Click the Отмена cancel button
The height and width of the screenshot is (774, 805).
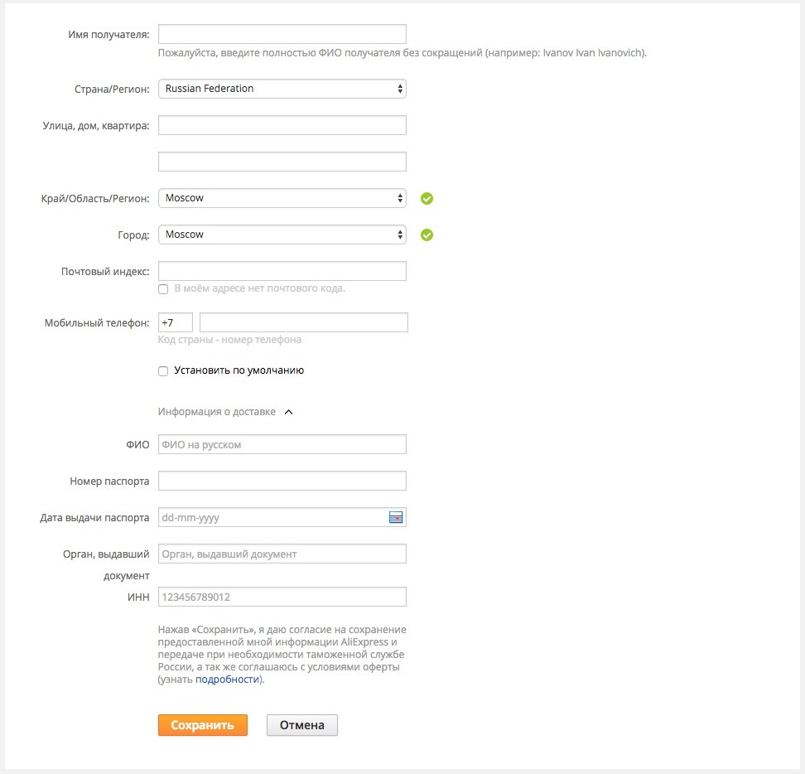[x=301, y=725]
